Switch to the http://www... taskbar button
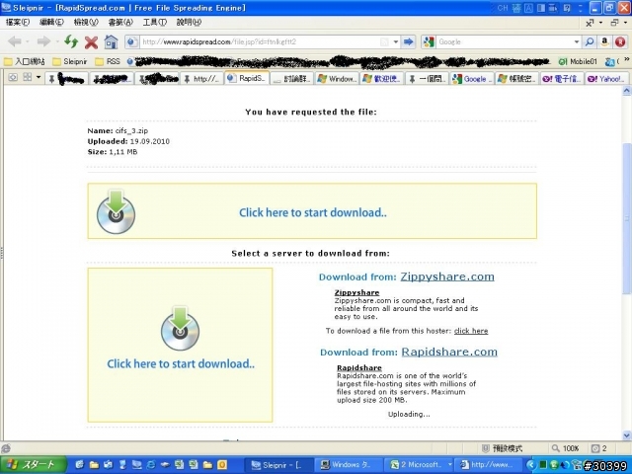 [489, 465]
